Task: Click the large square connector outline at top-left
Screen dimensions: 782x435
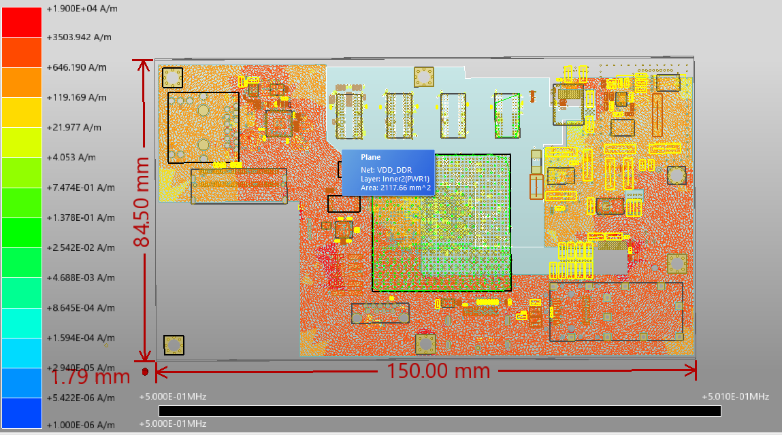Action: tap(203, 127)
